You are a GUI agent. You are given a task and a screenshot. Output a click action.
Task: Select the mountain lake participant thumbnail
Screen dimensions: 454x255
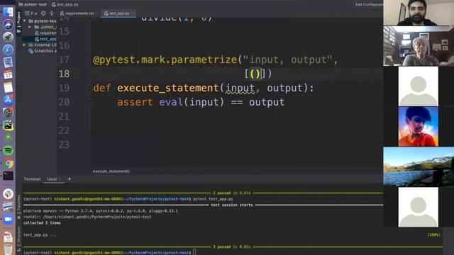coord(419,166)
